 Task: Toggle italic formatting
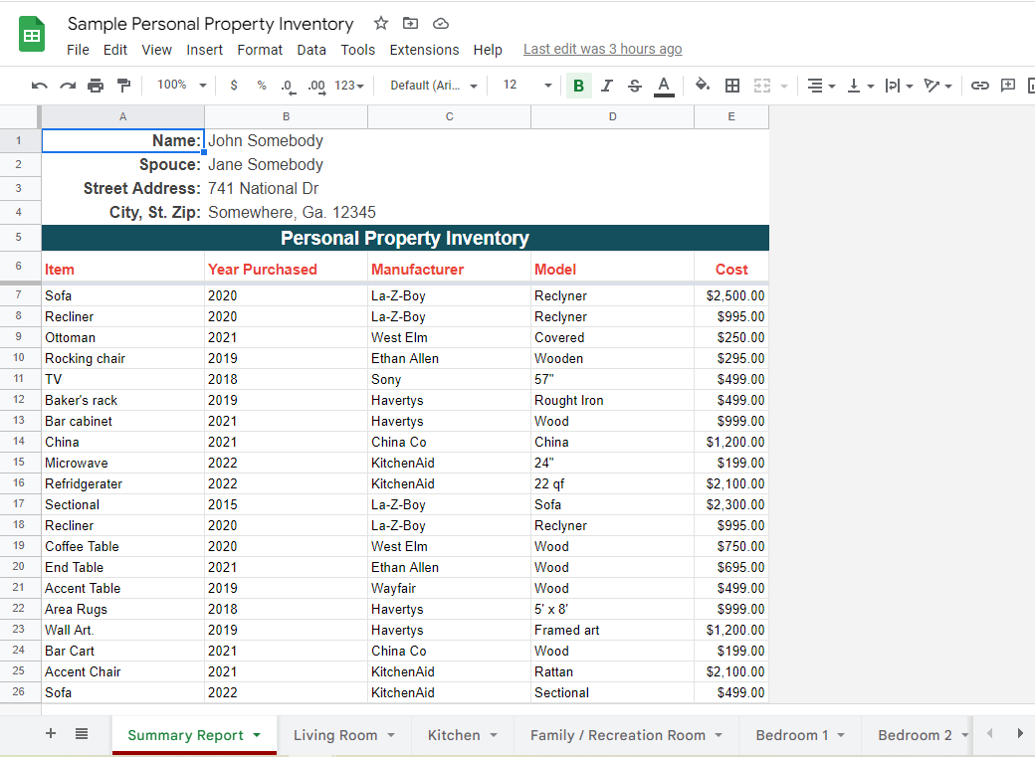tap(607, 86)
